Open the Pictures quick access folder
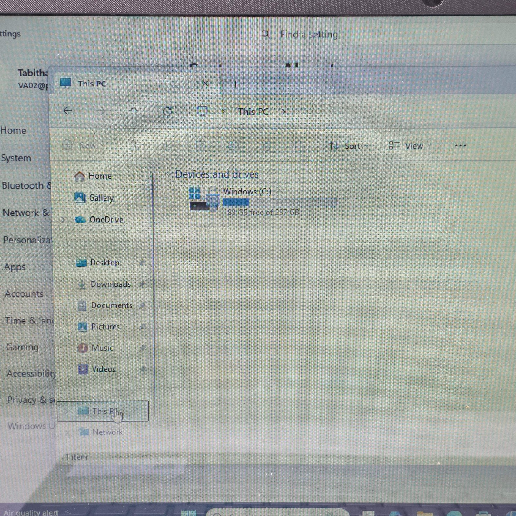The height and width of the screenshot is (516, 516). point(105,327)
